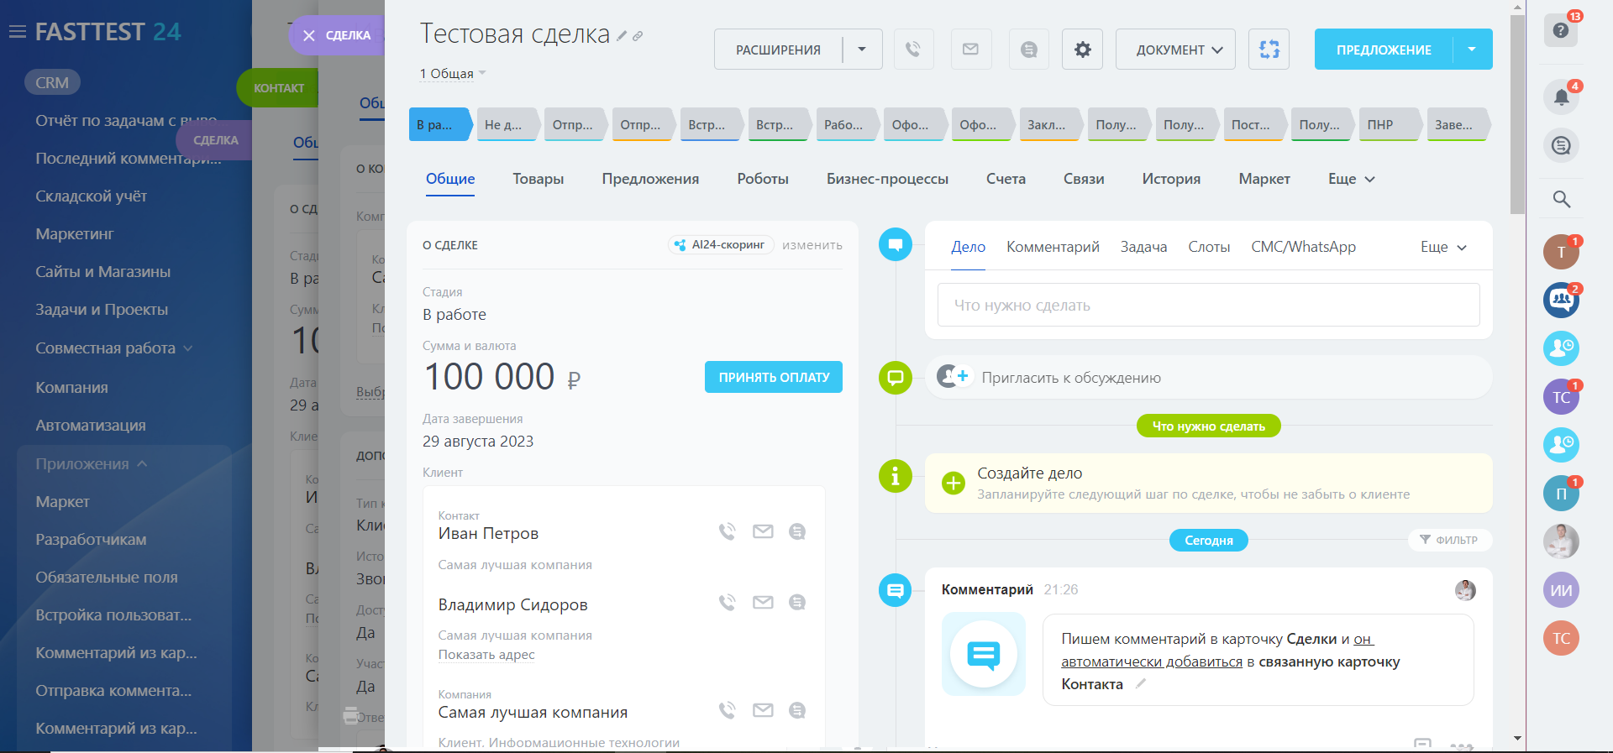Open the История tab
This screenshot has height=753, width=1613.
pos(1171,179)
